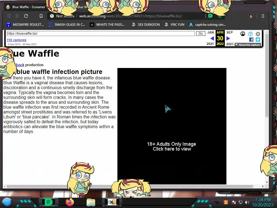Open the 118 captures link
Image resolution: width=277 pixels, height=208 pixels.
[x=17, y=40]
